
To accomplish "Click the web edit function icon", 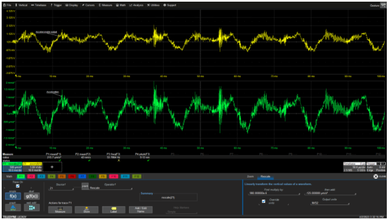I will coord(32,208).
